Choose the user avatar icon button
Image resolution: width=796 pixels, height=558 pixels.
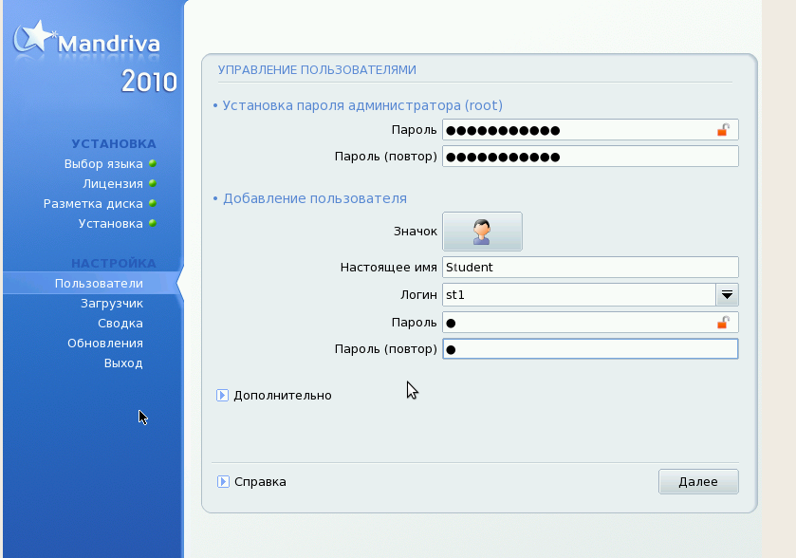click(x=482, y=232)
